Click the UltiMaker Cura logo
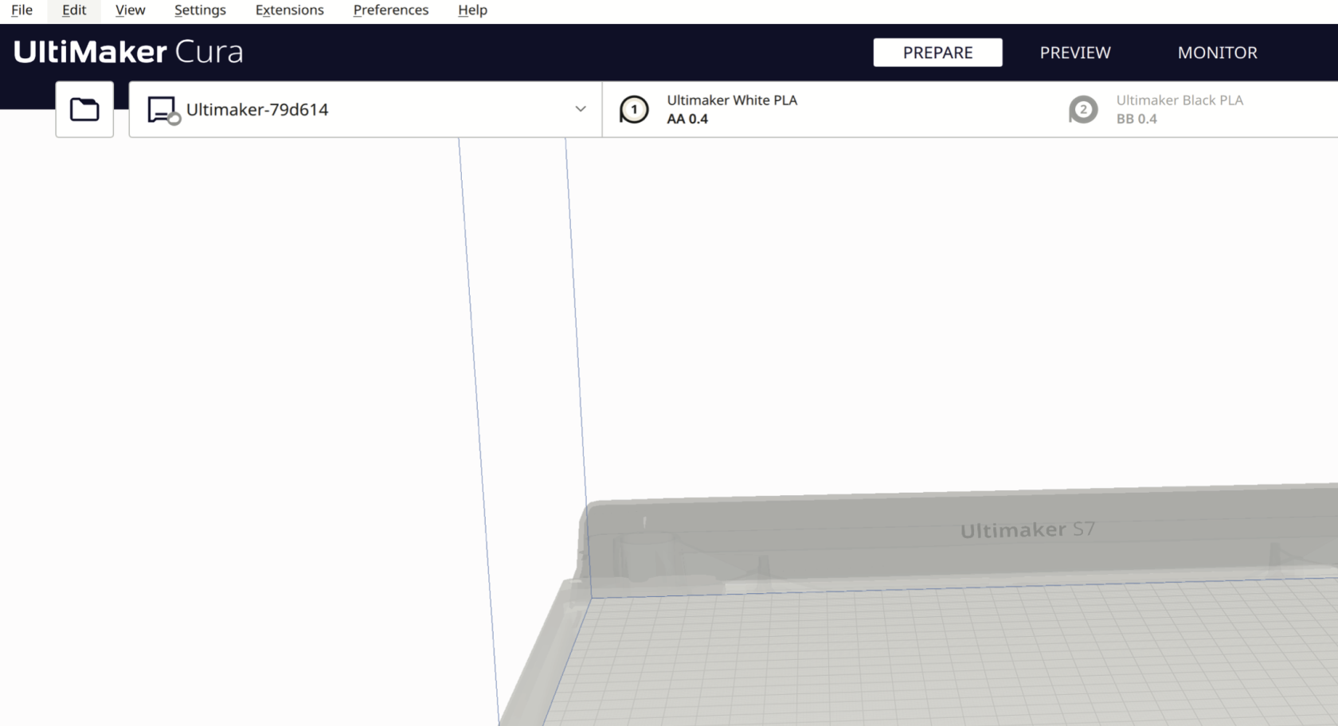The image size is (1338, 726). (x=128, y=52)
